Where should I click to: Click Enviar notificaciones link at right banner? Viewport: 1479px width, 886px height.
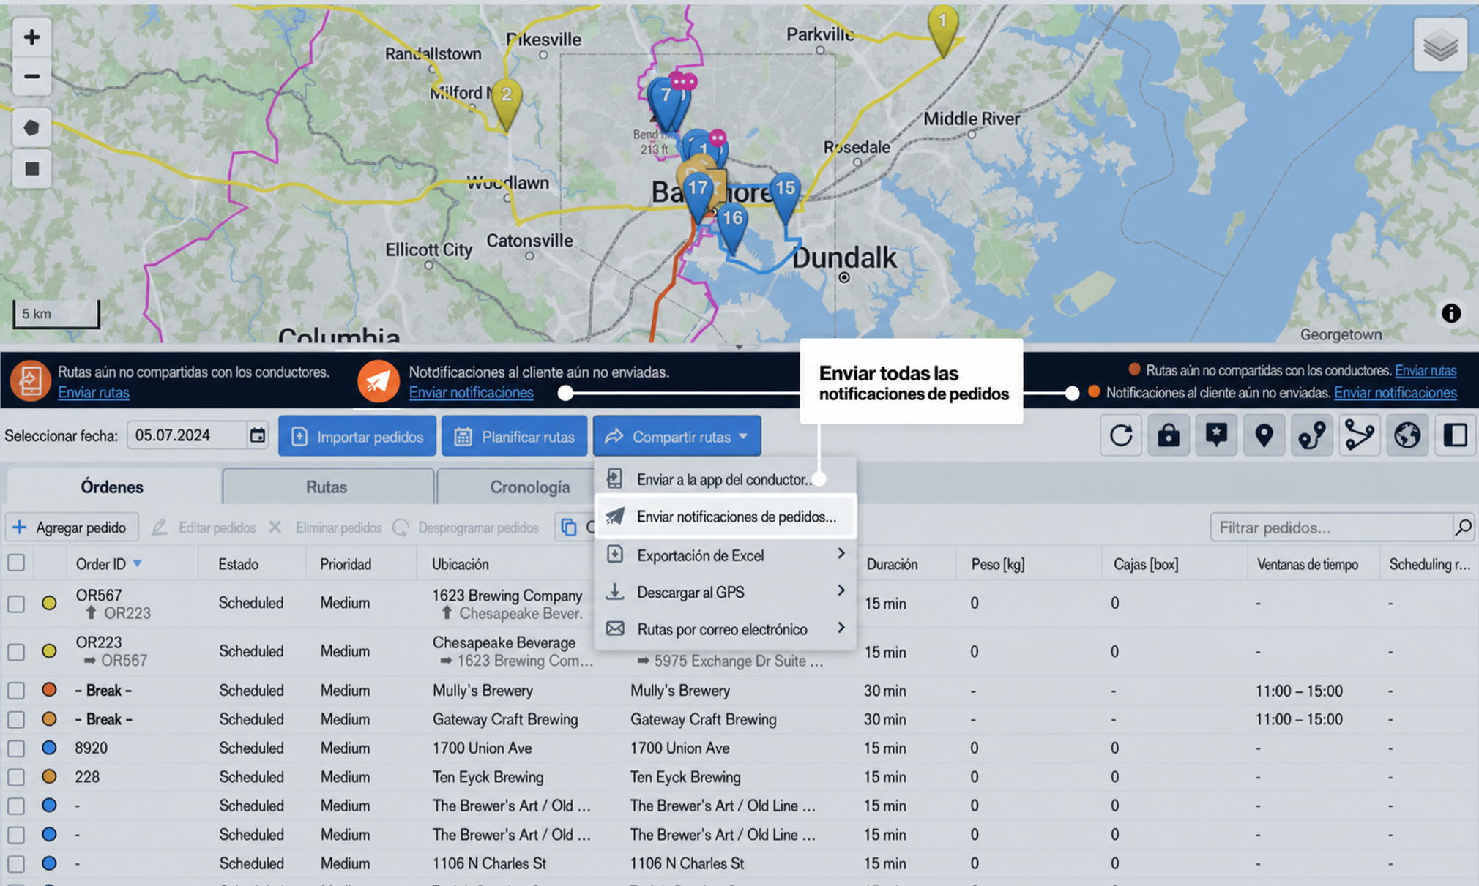coord(1395,392)
